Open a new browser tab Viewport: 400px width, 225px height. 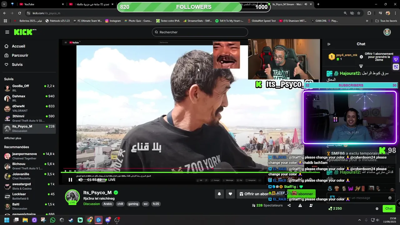[x=318, y=4]
